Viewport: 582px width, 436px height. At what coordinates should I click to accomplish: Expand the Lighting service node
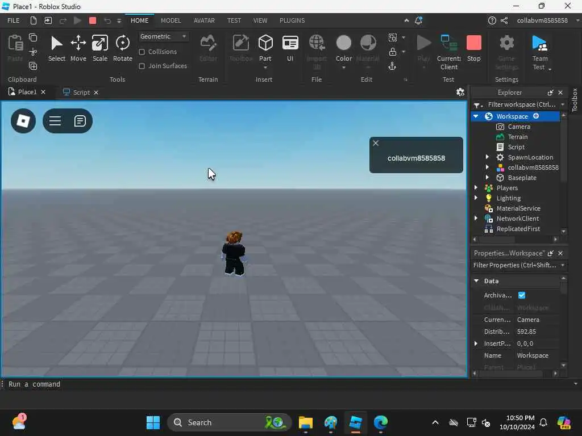click(476, 198)
